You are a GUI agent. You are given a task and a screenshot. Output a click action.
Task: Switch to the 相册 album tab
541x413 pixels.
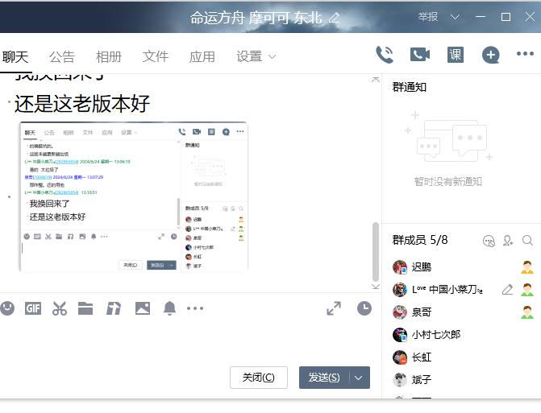tap(109, 56)
